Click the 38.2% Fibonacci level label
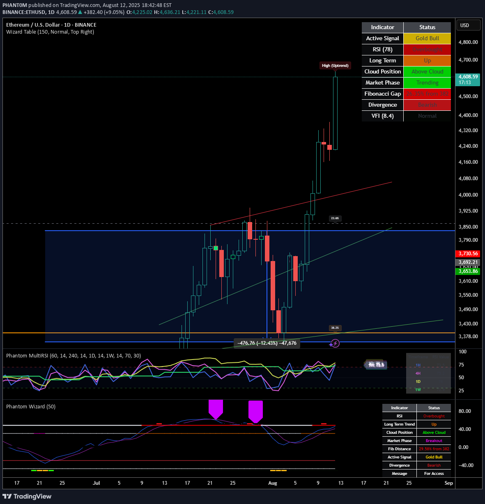The height and width of the screenshot is (504, 485). [335, 328]
